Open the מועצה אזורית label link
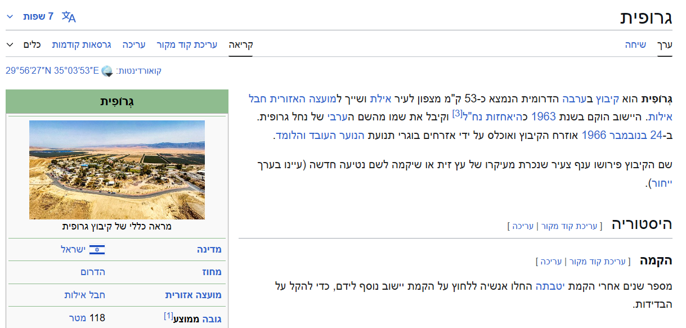 coord(193,295)
